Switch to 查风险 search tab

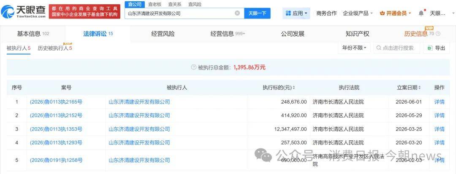pos(195,4)
